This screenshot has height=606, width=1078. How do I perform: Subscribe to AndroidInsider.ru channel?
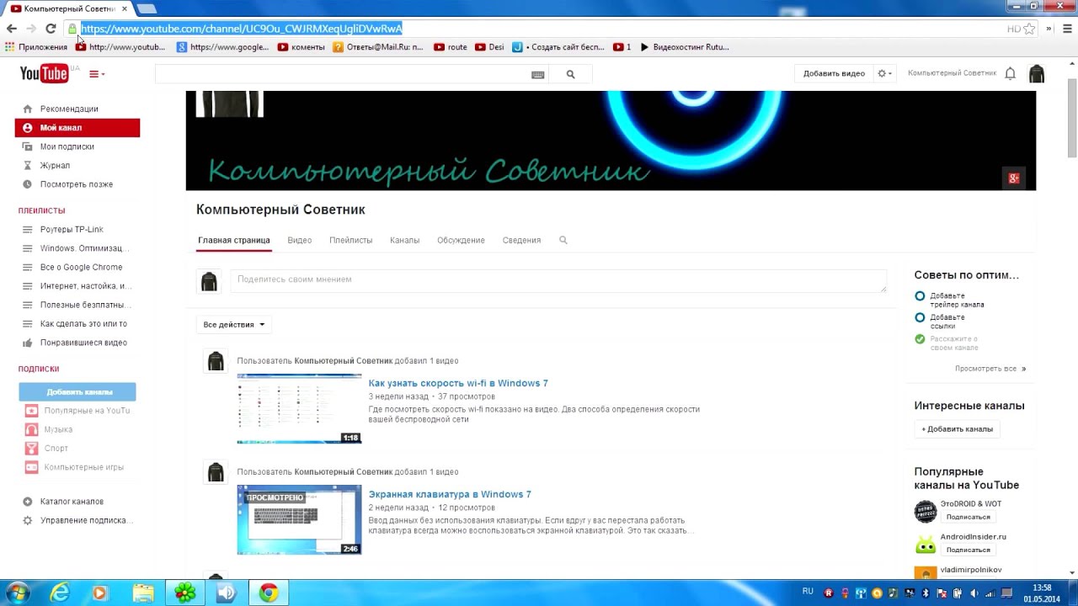pyautogui.click(x=968, y=550)
